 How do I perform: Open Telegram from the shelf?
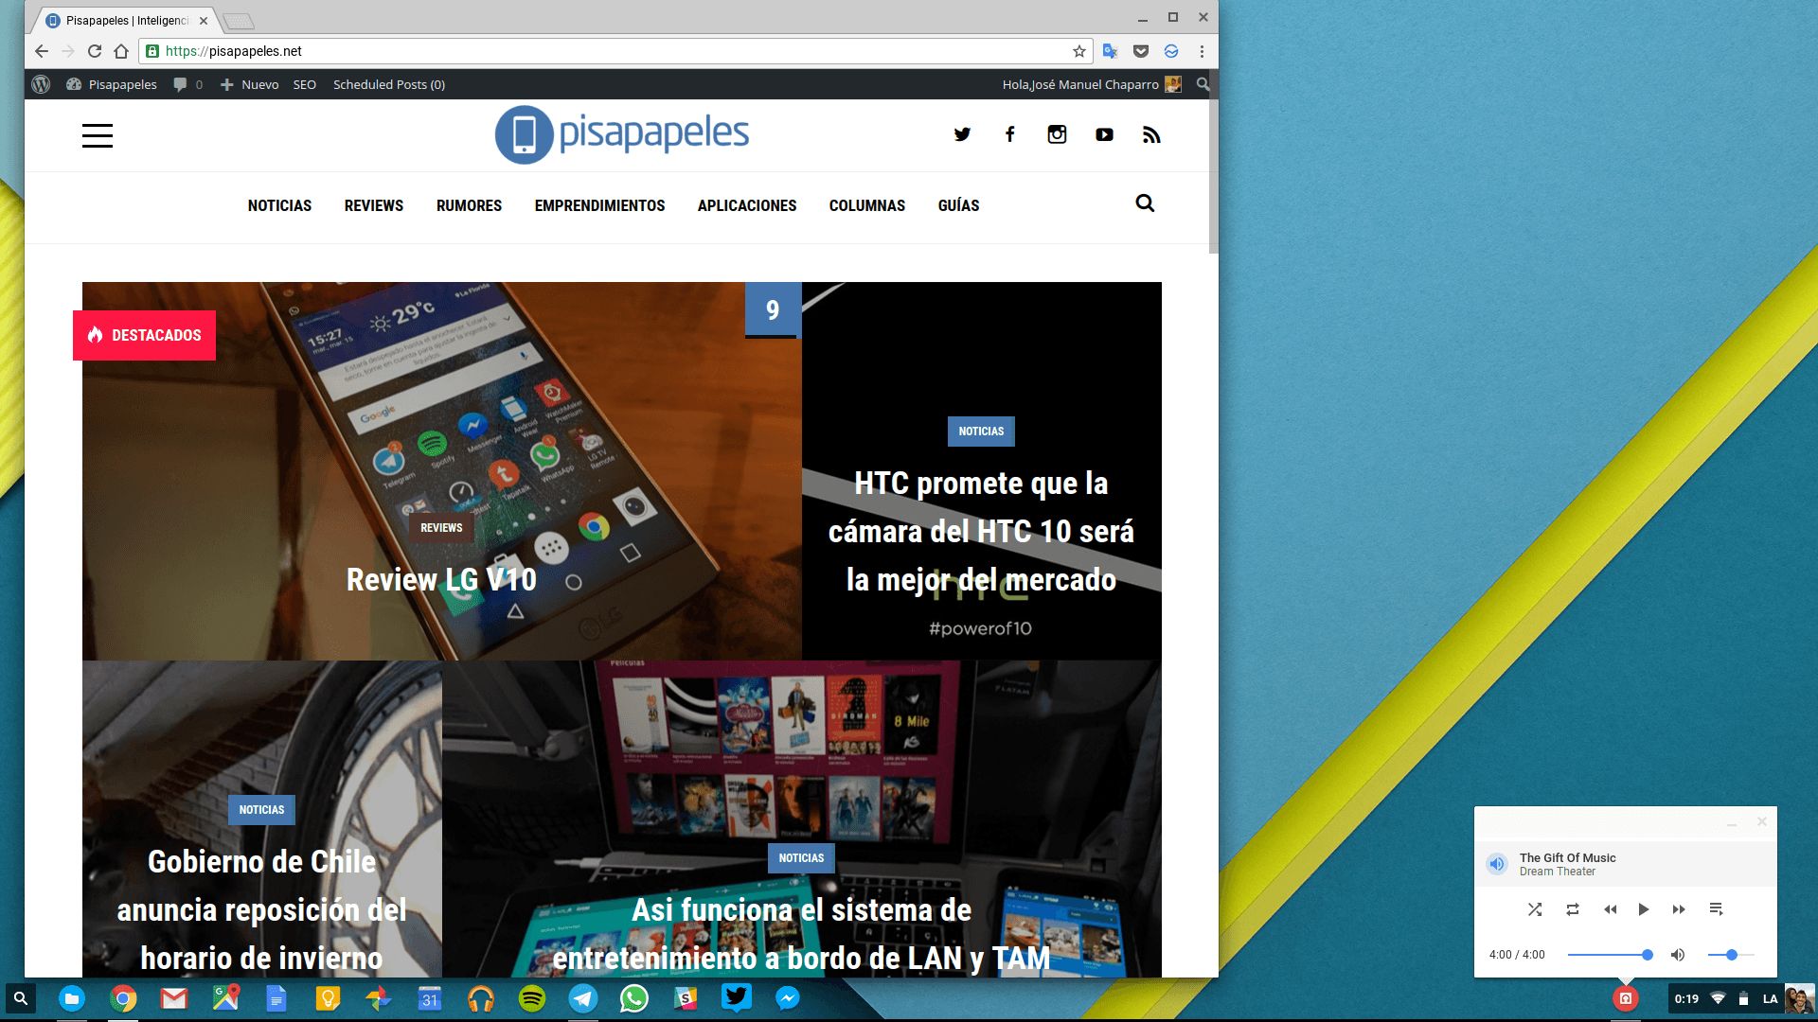coord(583,997)
